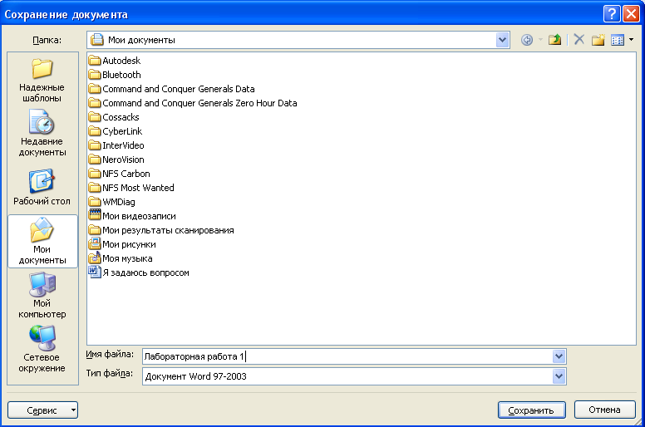
Task: Click the Отмена cancel button
Action: 605,410
